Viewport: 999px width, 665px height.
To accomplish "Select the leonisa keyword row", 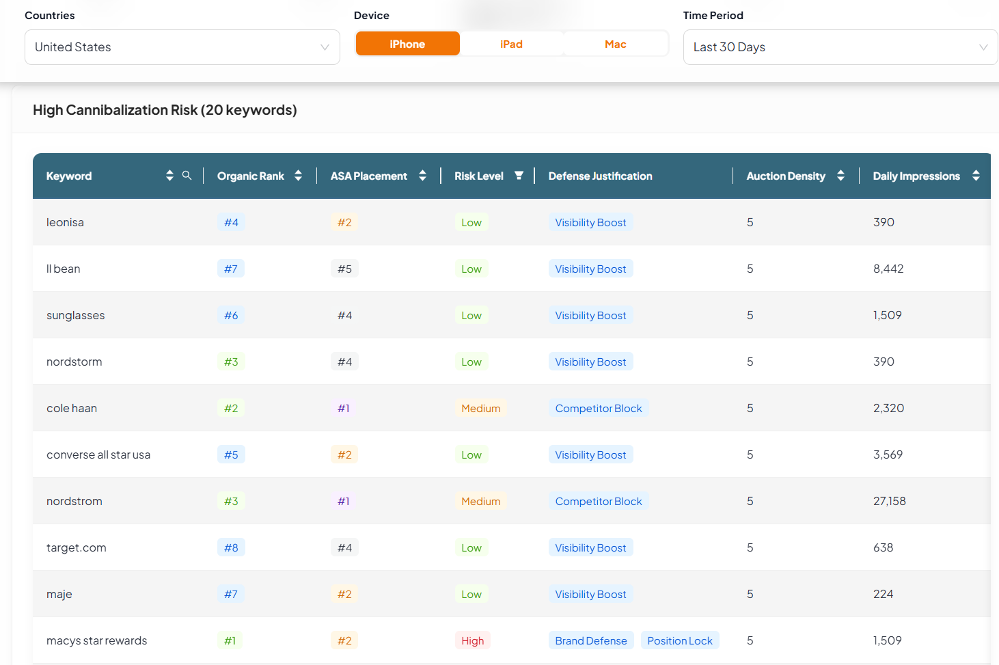I will pos(512,222).
